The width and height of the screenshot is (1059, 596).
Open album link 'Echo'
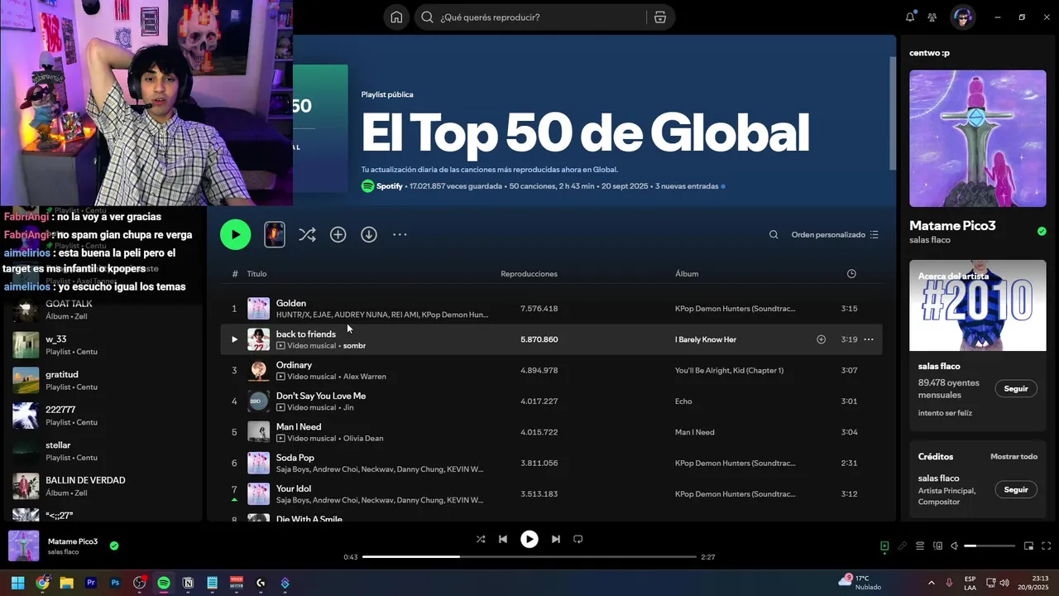click(683, 401)
